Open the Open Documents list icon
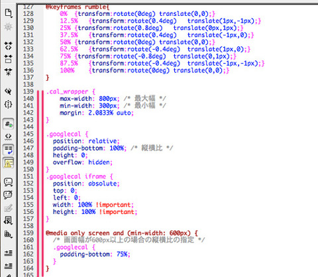318x277 pixels. 9,13
